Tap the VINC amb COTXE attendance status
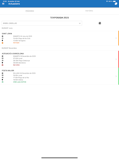The height and width of the screenshot is (159, 119). tap(20, 82)
